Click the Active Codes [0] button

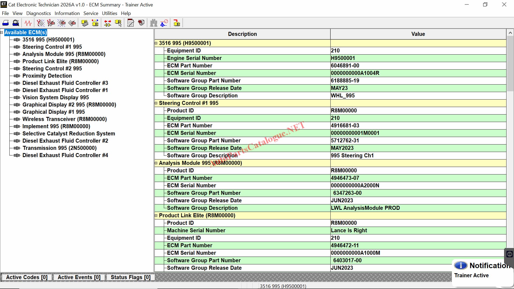27,277
